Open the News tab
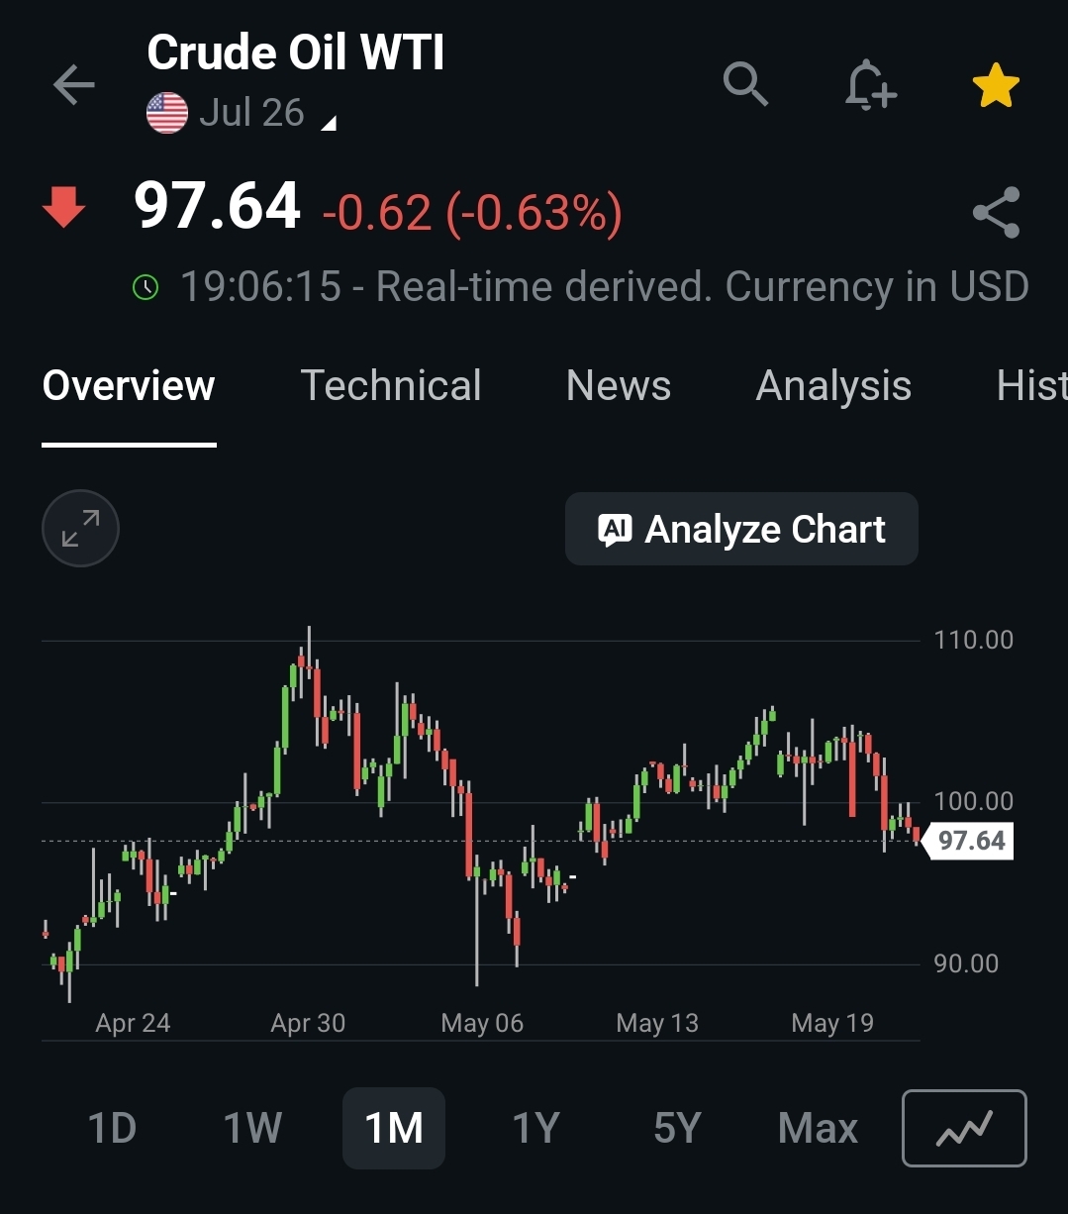The image size is (1068, 1214). point(619,385)
